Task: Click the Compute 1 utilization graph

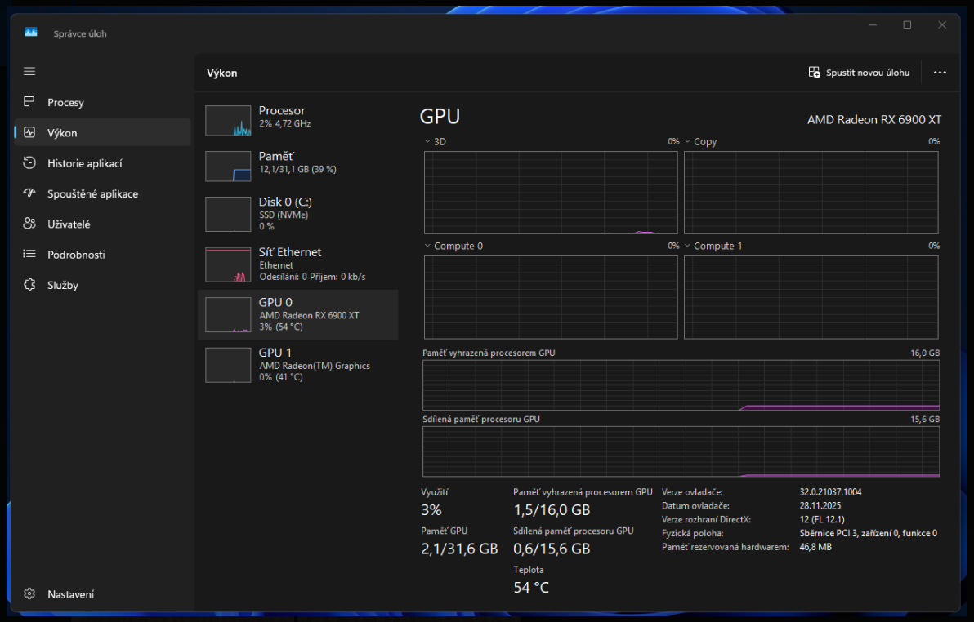Action: 811,297
